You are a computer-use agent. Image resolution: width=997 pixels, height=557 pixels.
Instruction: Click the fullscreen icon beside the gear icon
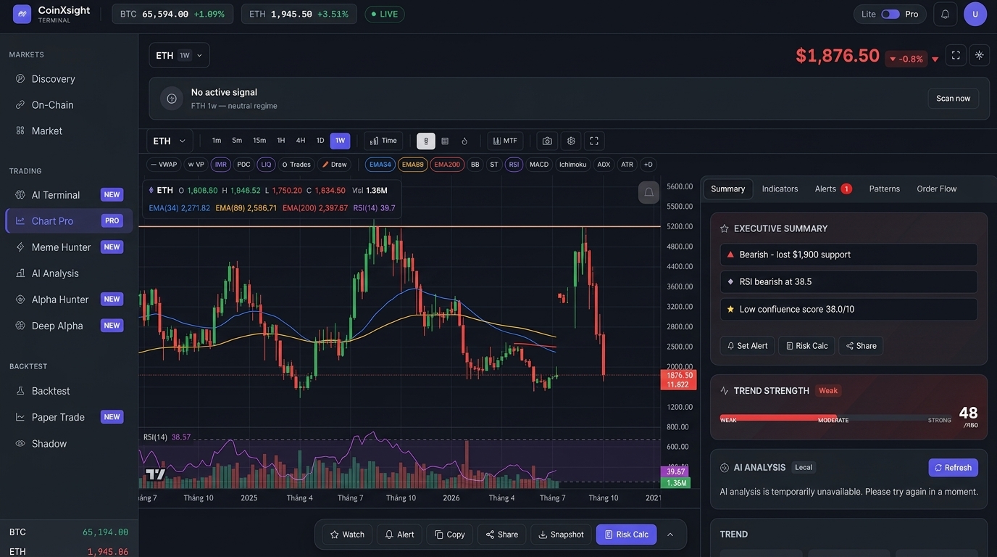point(594,141)
